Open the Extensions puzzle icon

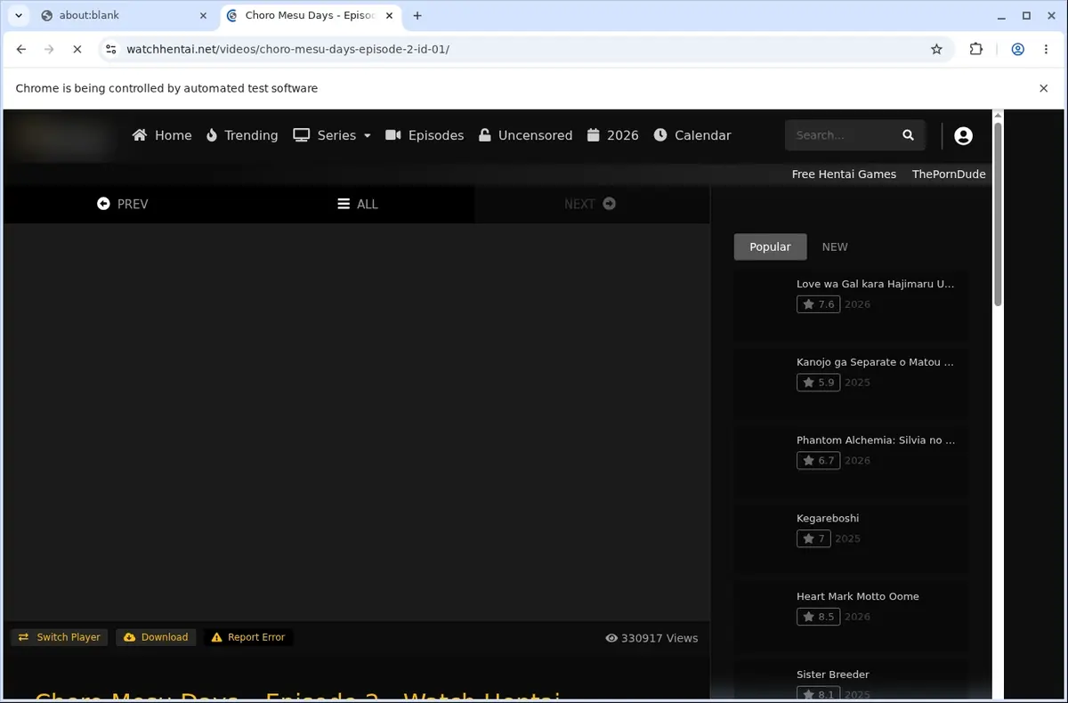tap(976, 50)
